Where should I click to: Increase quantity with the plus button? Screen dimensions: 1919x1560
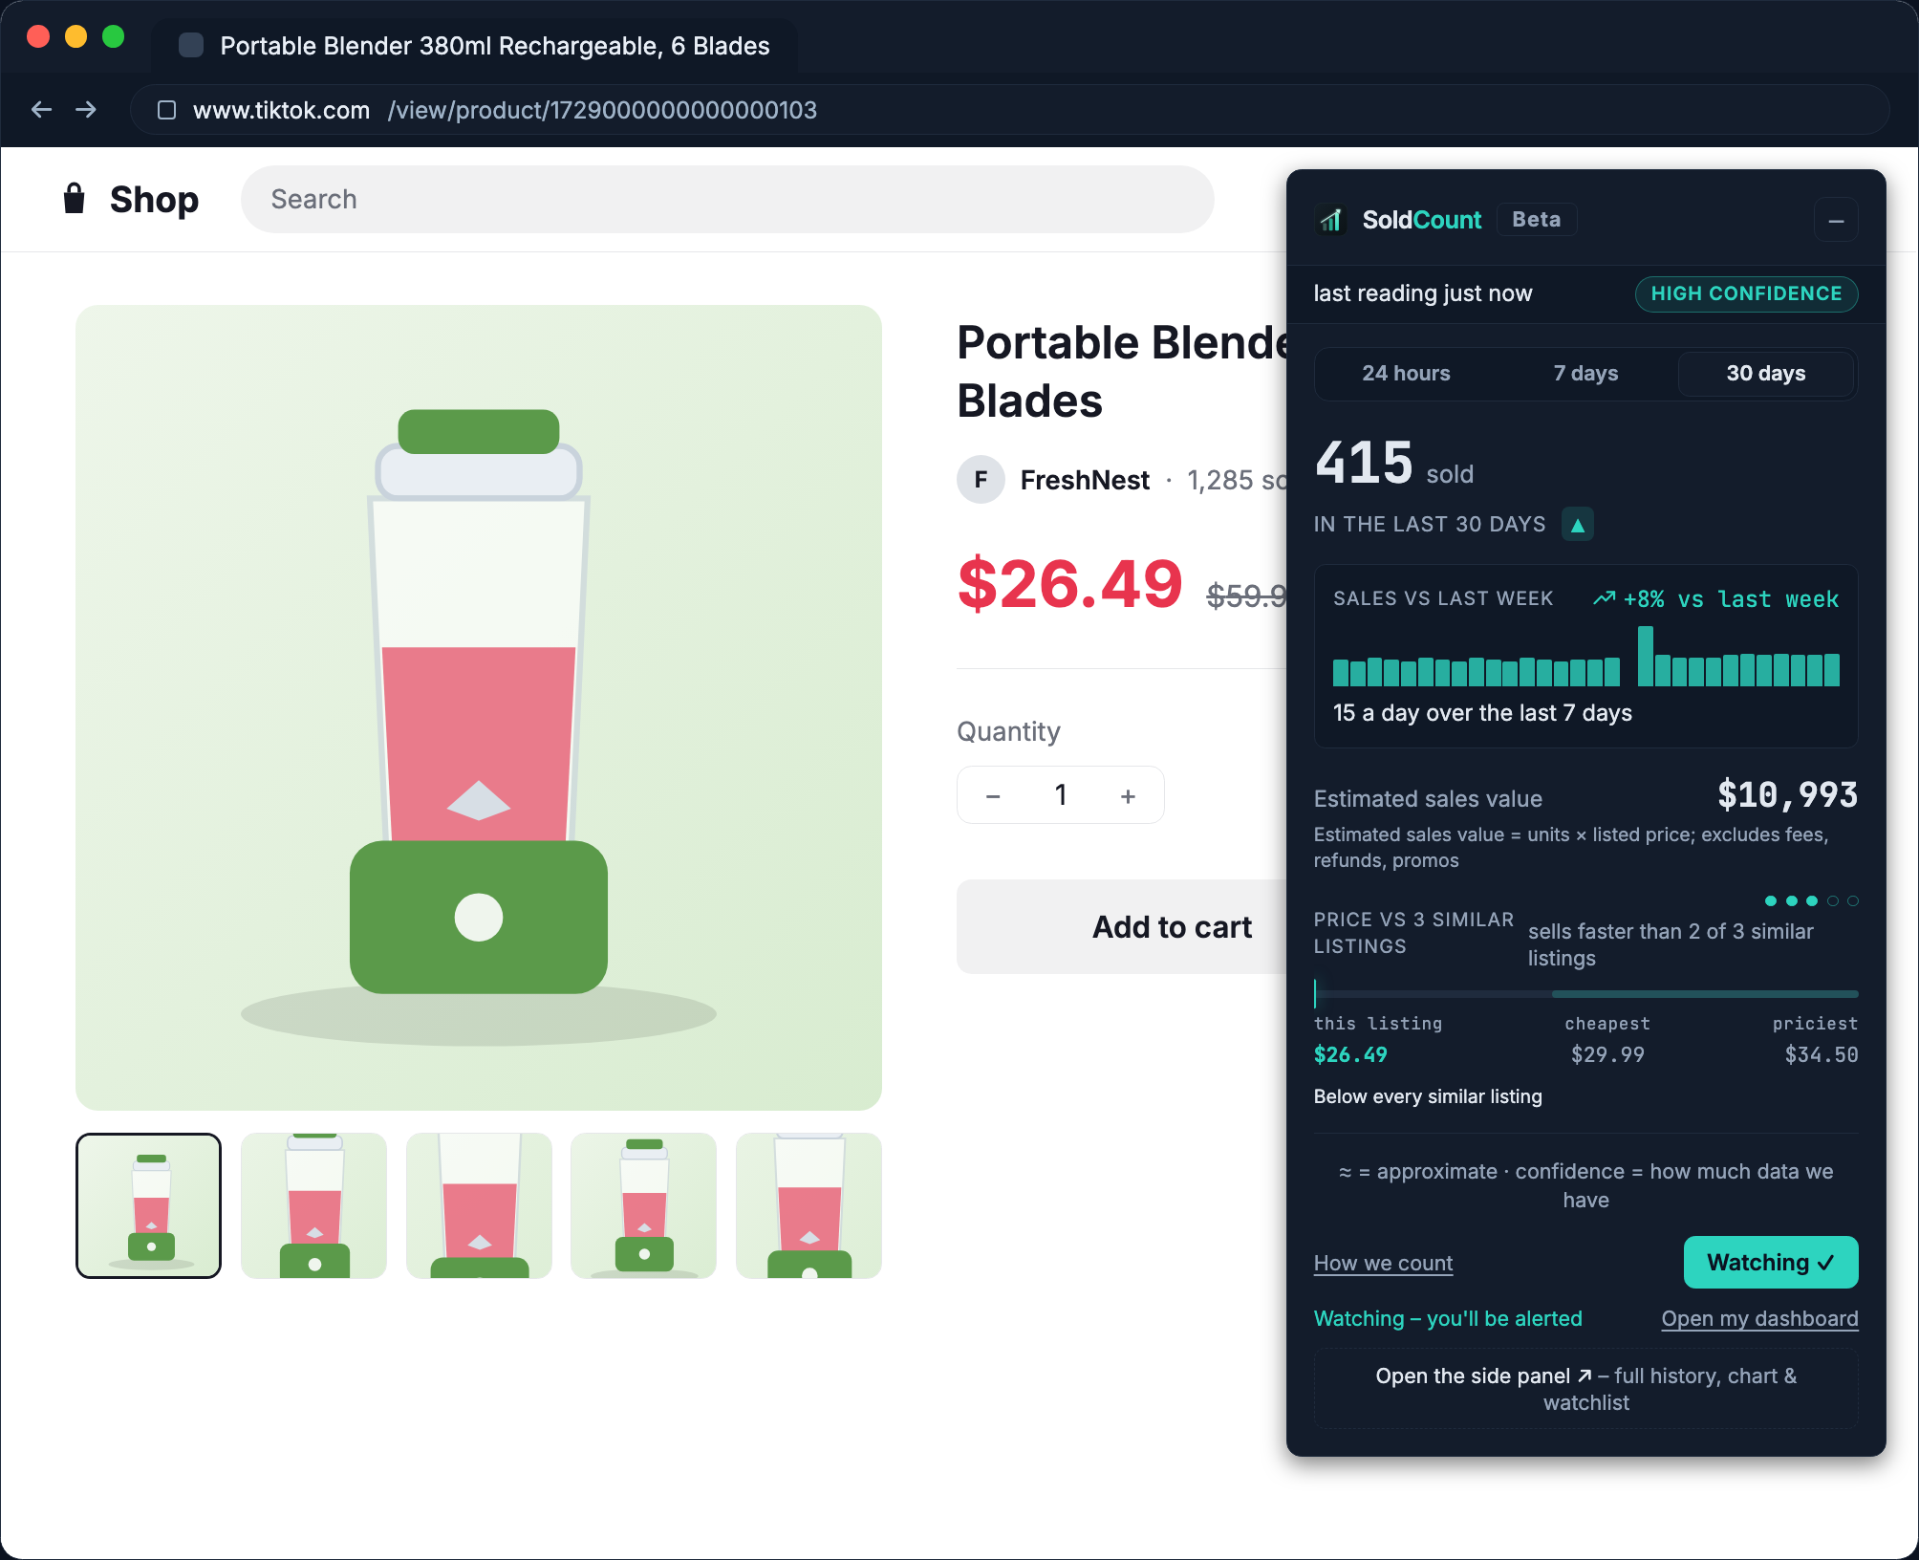[x=1128, y=795]
